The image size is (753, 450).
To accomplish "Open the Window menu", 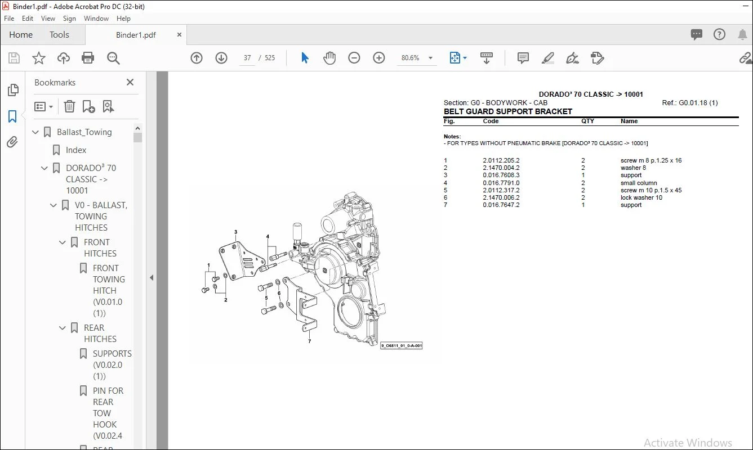I will point(96,19).
